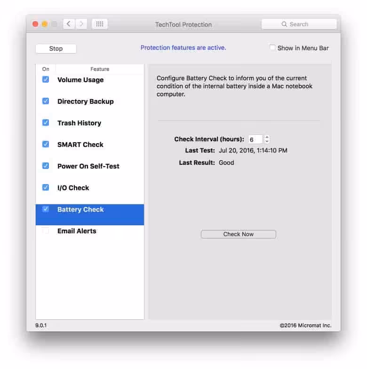
Task: Uncheck the Directory Backup checkbox
Action: point(46,101)
